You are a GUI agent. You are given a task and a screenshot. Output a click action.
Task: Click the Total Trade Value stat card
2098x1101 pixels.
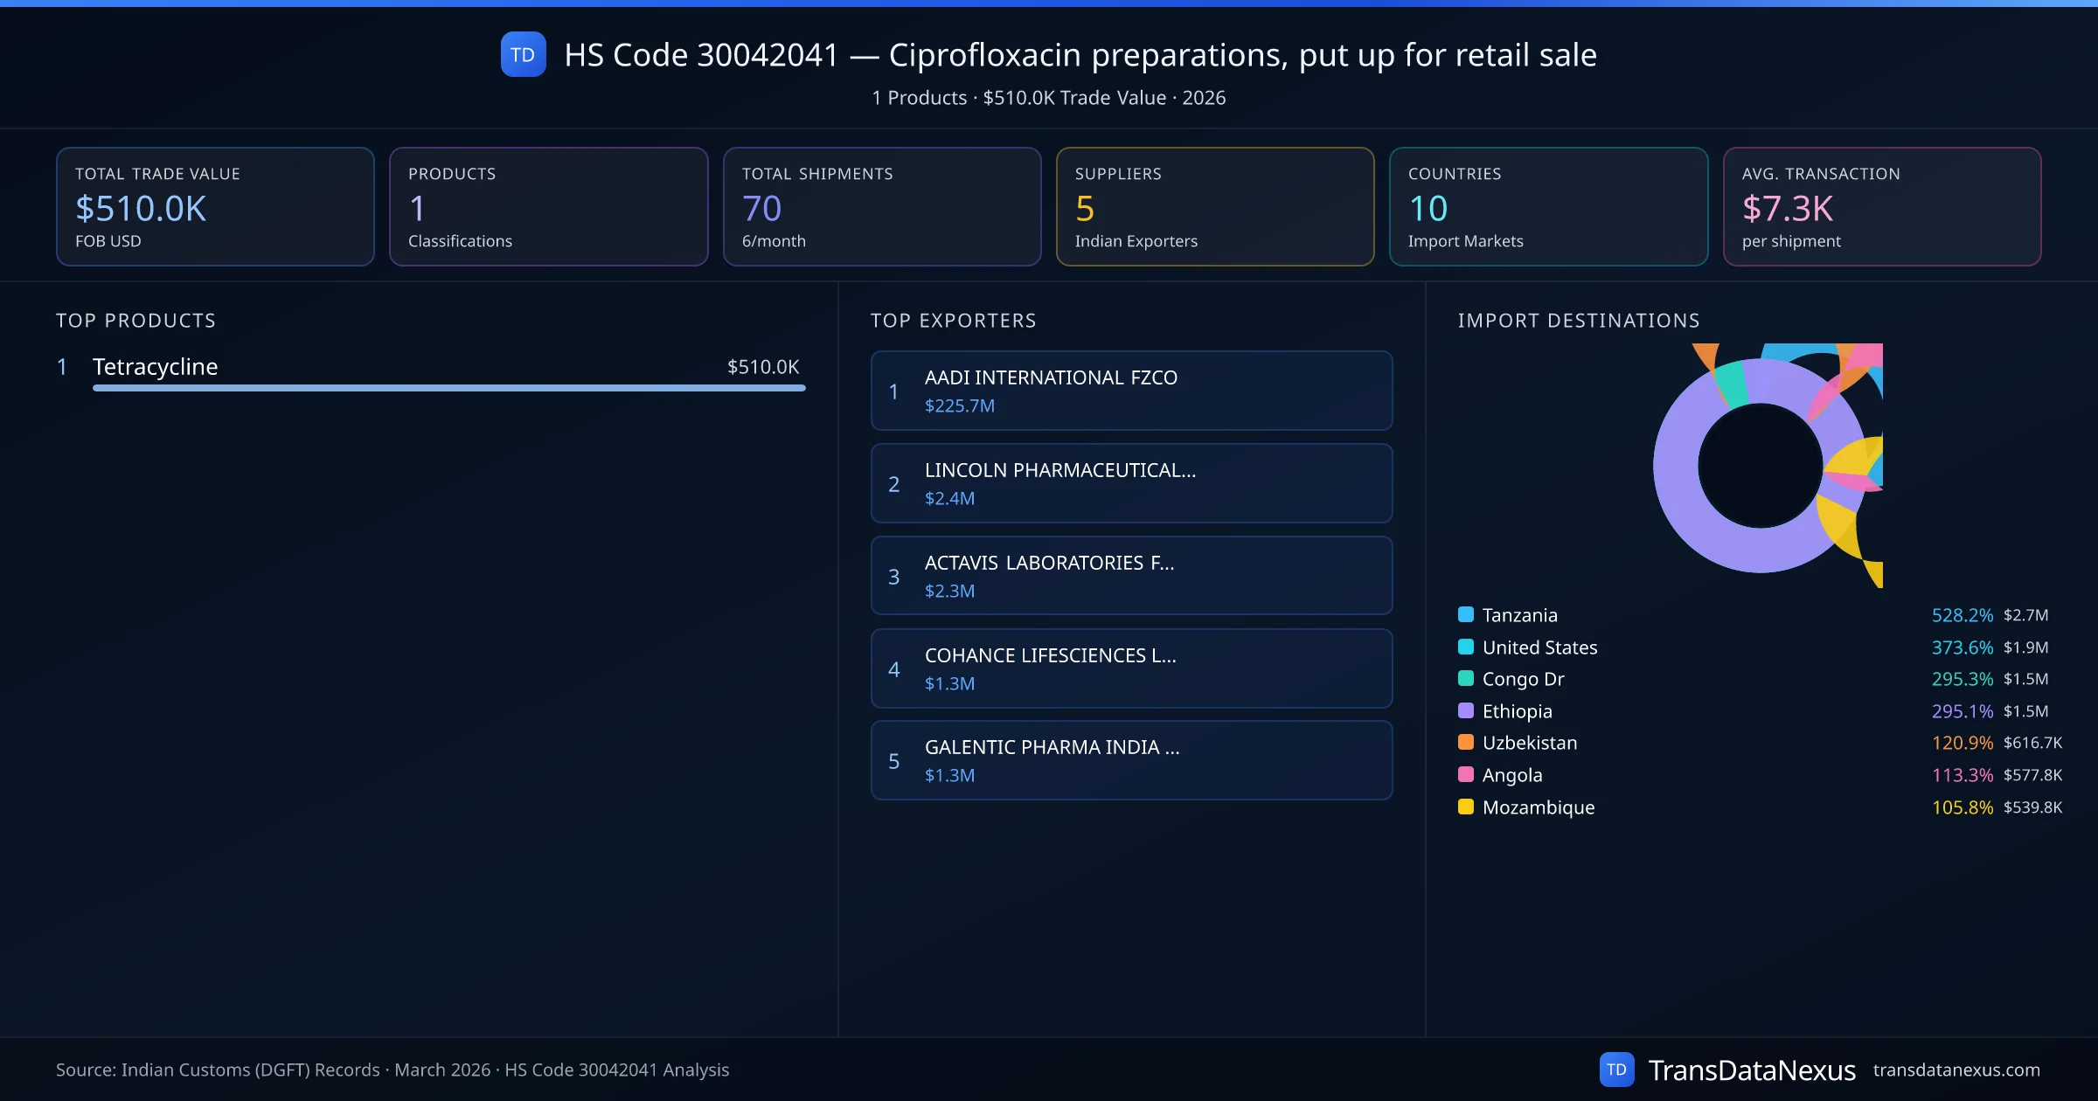[215, 206]
